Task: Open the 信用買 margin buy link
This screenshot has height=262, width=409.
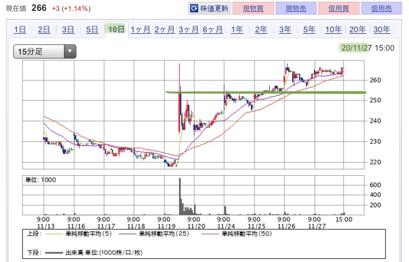Action: (339, 8)
